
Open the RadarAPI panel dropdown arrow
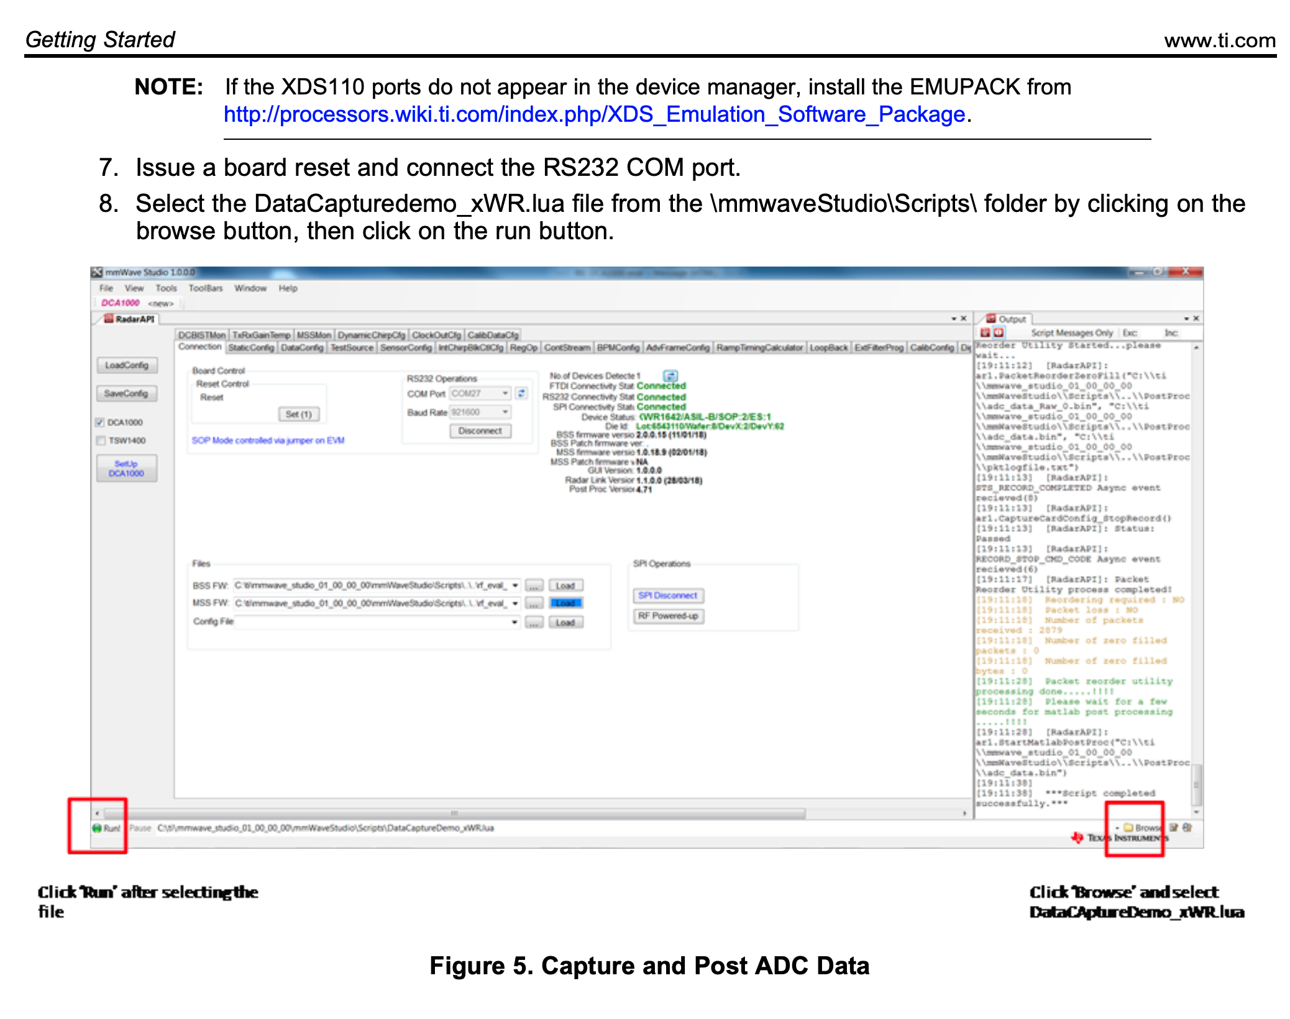(x=954, y=319)
